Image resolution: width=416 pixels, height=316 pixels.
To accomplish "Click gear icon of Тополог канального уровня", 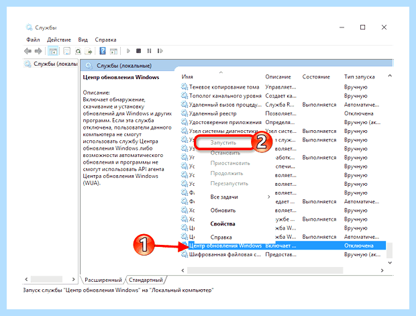I will tap(185, 95).
